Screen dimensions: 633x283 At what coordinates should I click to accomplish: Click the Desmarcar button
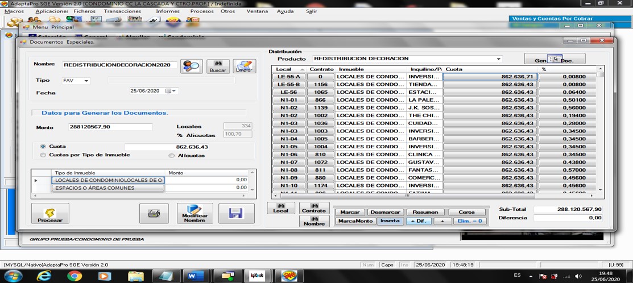point(385,212)
